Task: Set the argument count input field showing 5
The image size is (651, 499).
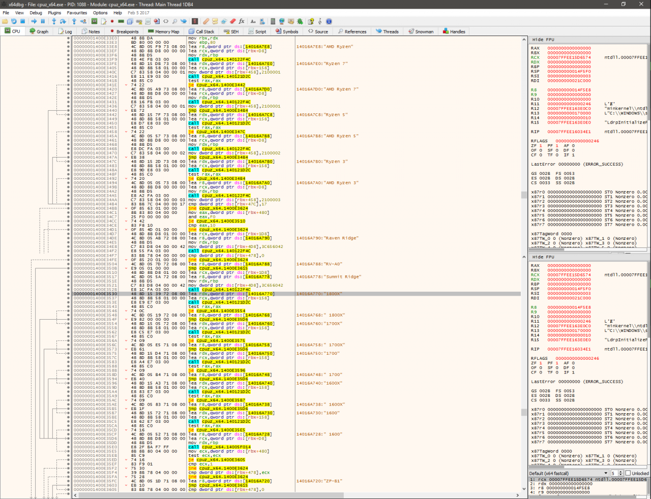Action: [x=614, y=473]
